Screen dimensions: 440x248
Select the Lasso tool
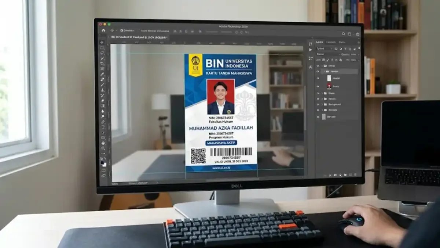(102, 53)
